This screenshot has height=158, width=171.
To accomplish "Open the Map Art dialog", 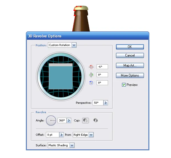I will coord(130,65).
